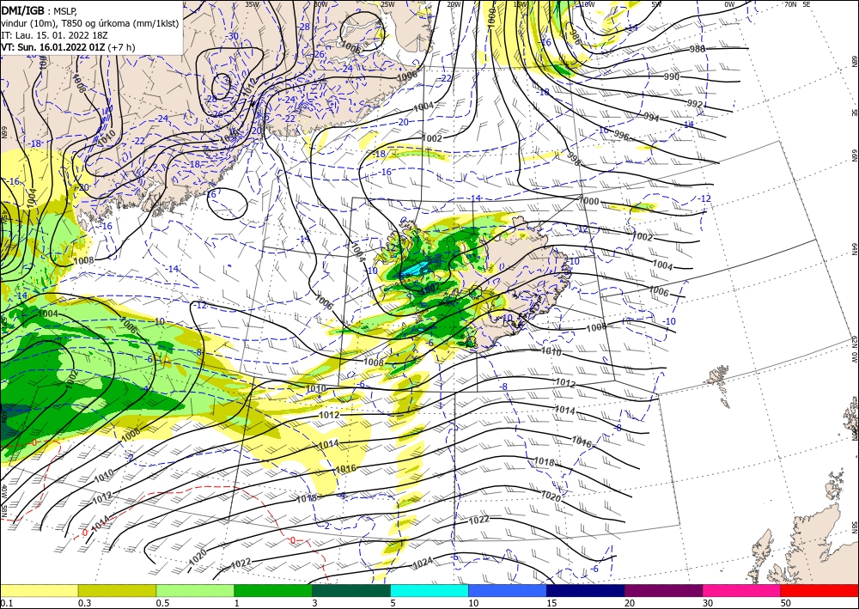Click the 986 isobar label

point(575,36)
